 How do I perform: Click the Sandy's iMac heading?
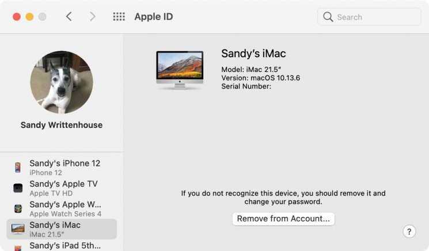click(253, 54)
